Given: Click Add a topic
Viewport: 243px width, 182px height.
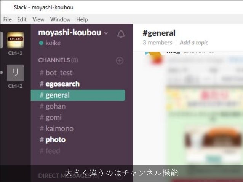Looking at the screenshot, I should [194, 43].
